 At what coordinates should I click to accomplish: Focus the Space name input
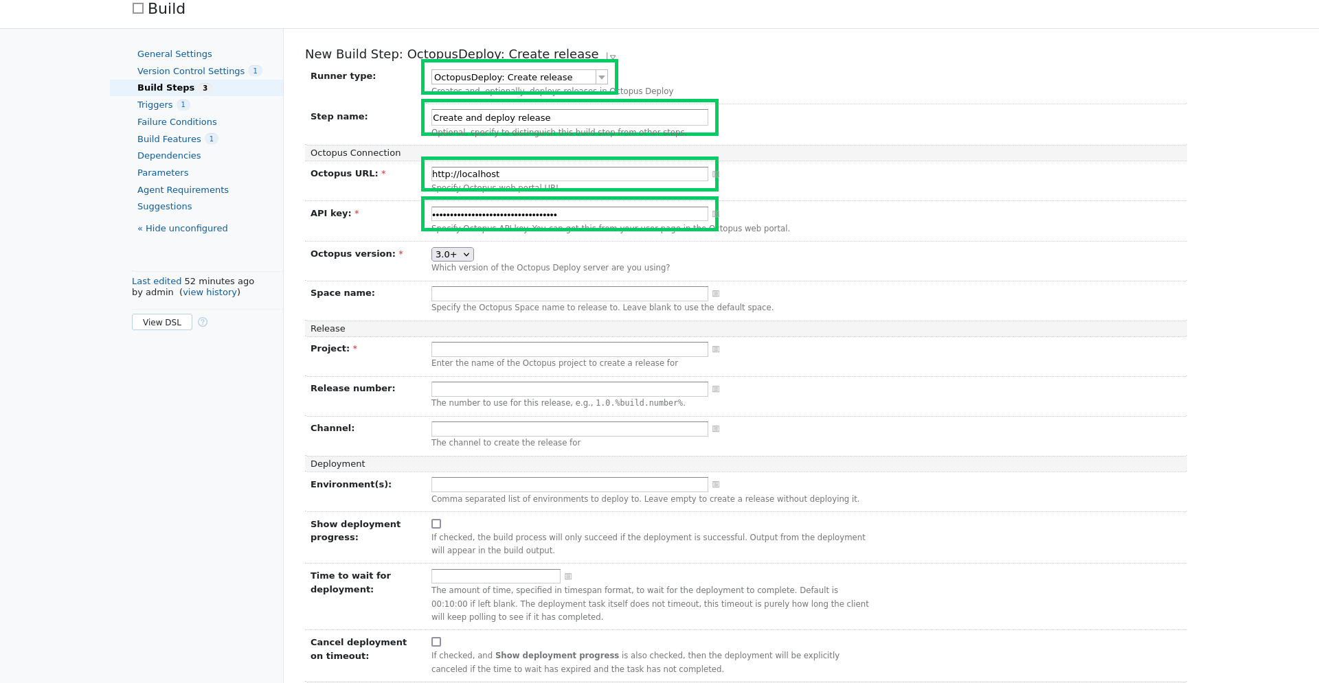coord(570,294)
